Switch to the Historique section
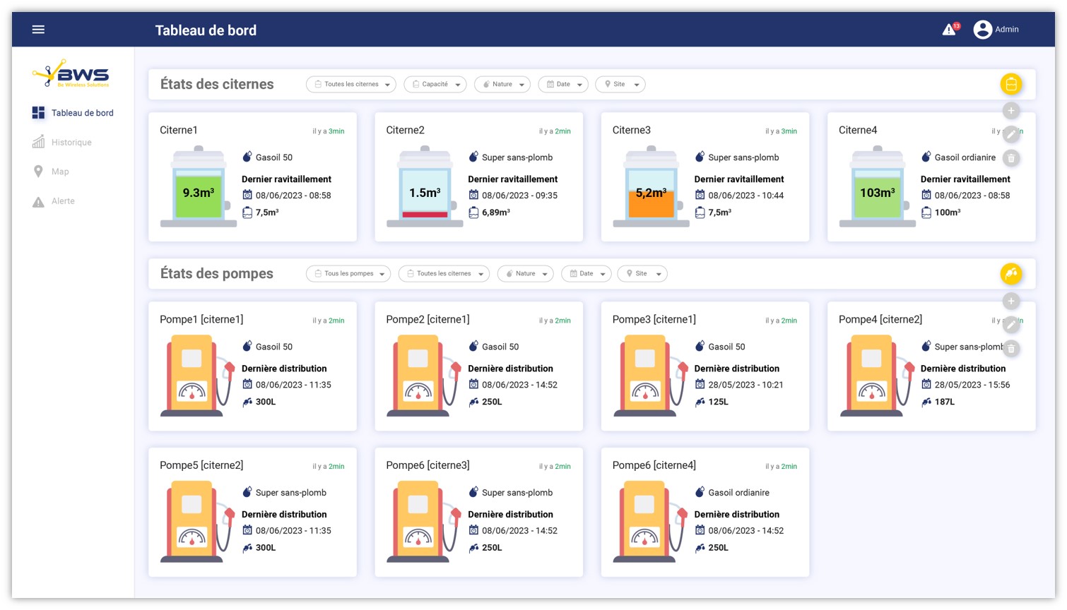This screenshot has width=1067, height=610. pyautogui.click(x=71, y=142)
